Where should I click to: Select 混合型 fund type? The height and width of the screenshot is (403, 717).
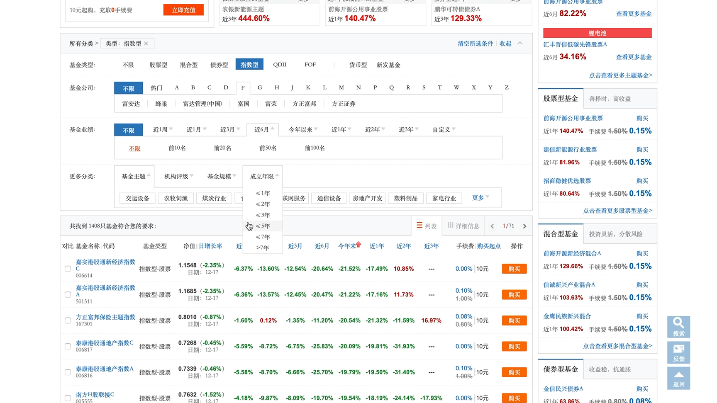click(188, 65)
